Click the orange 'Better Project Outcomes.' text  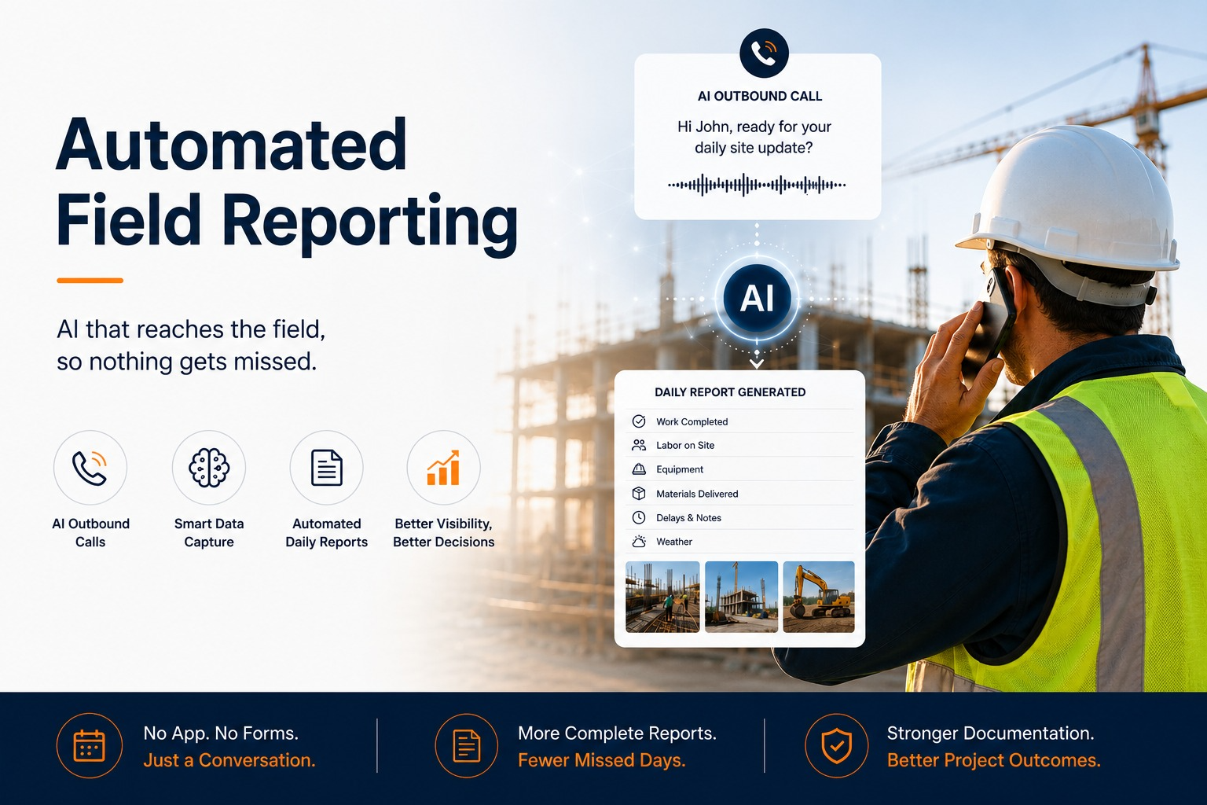pos(994,760)
